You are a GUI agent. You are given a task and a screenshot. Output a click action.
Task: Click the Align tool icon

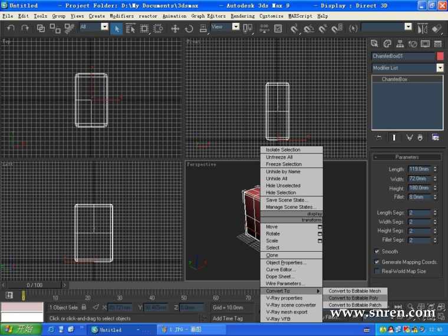coord(437,28)
